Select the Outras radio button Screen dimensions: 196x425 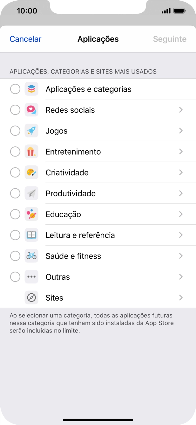click(15, 277)
